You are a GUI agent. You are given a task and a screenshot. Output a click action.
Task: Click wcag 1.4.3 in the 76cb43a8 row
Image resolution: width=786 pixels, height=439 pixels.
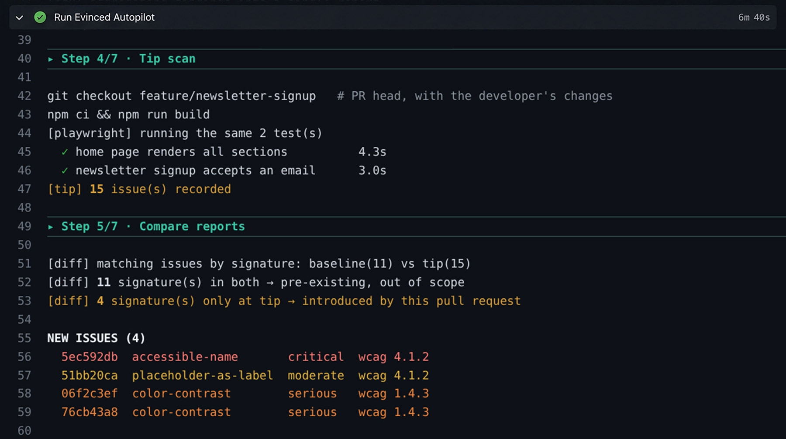point(393,412)
